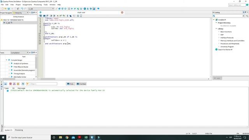The image size is (249, 140).
Task: Click the Redo arrow in the main toolbar
Action: (x=25, y=9)
